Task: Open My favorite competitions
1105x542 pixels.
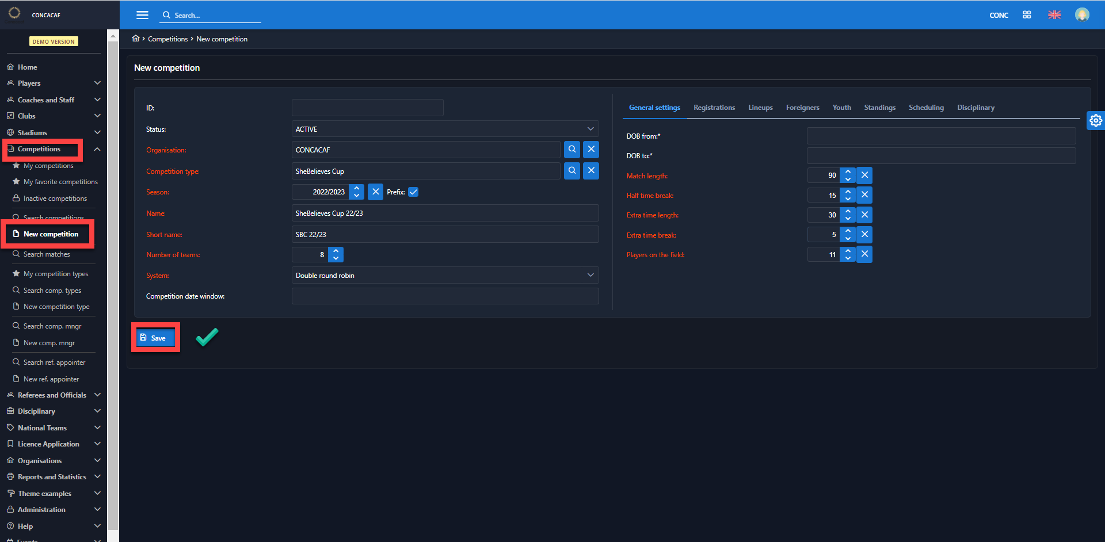Action: (x=60, y=182)
